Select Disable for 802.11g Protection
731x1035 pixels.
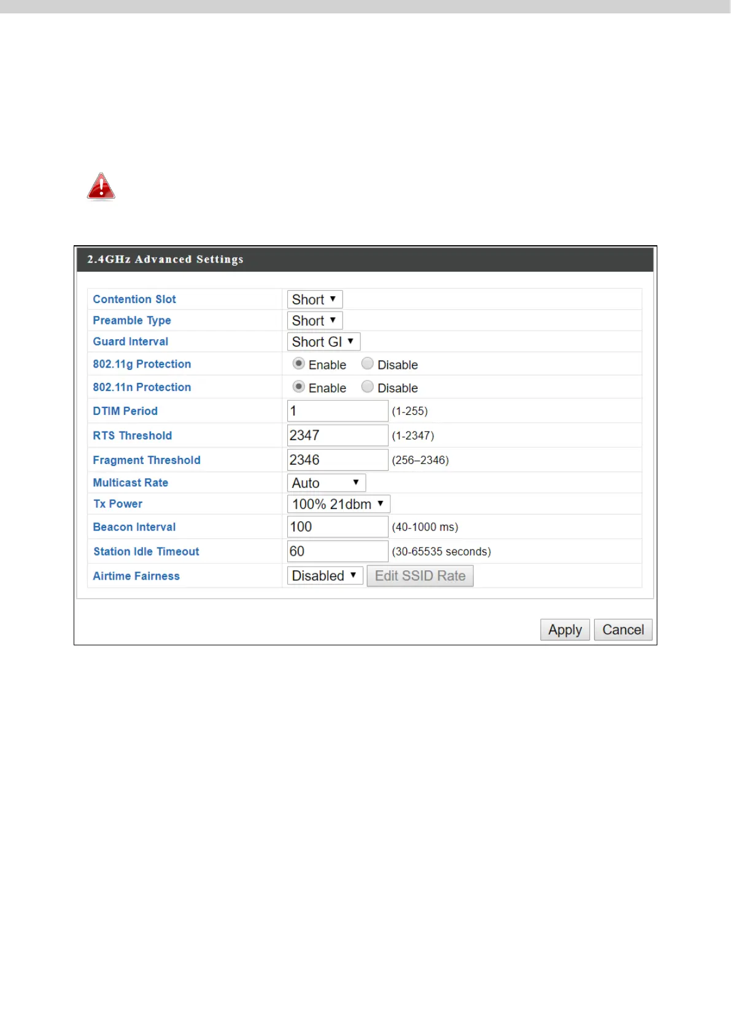[x=368, y=364]
